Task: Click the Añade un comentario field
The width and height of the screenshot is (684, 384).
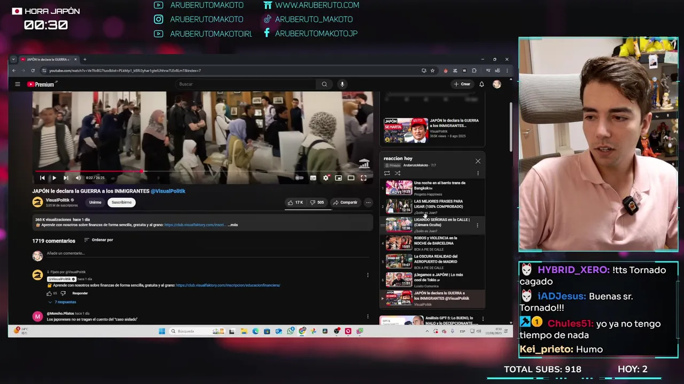Action: 207,253
